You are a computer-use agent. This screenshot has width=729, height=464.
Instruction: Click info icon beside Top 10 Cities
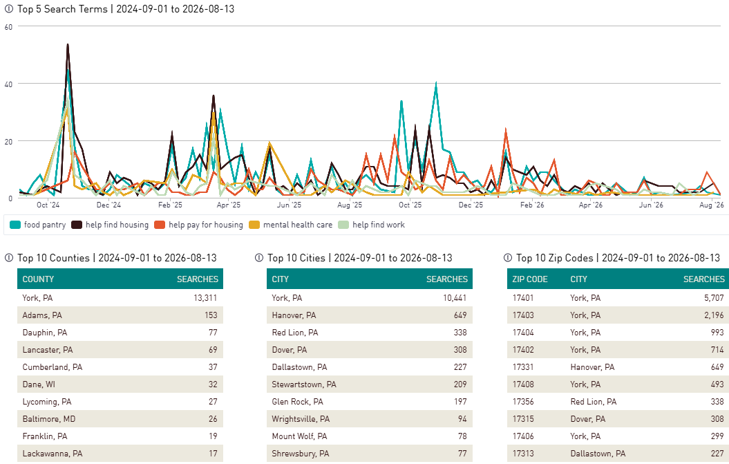click(x=259, y=258)
